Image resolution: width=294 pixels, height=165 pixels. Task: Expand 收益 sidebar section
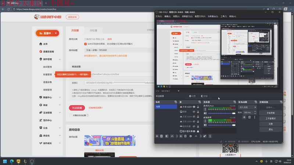point(60,105)
